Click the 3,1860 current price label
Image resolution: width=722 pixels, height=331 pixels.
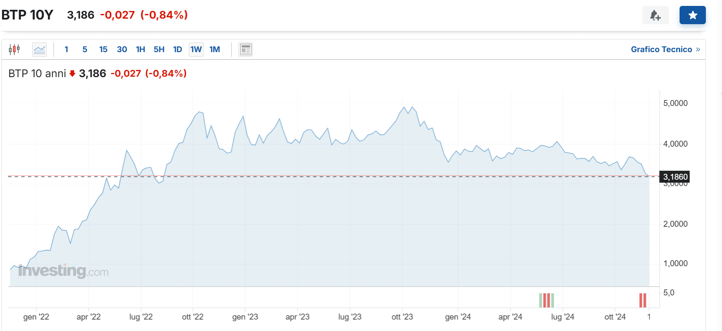pyautogui.click(x=675, y=177)
